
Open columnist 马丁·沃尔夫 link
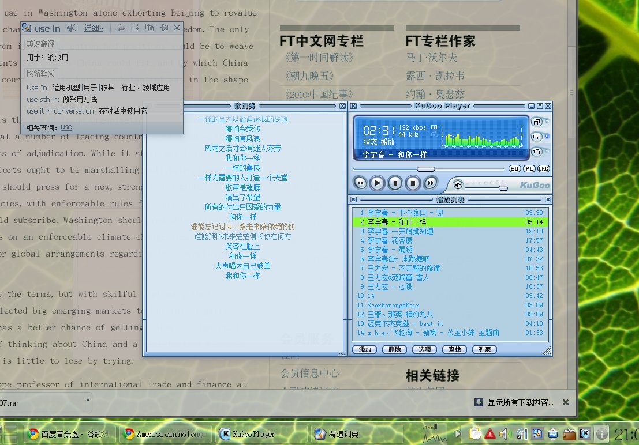pyautogui.click(x=432, y=58)
